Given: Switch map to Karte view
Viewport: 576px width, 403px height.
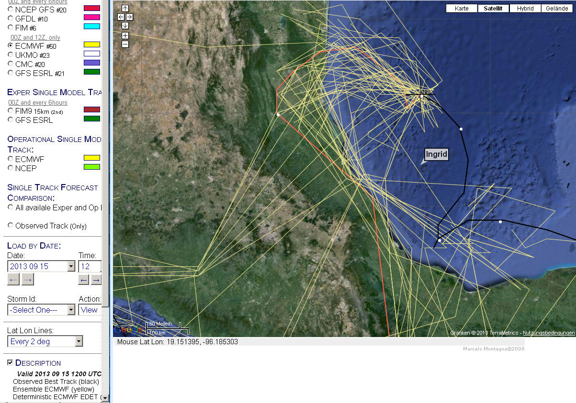Looking at the screenshot, I should tap(462, 9).
